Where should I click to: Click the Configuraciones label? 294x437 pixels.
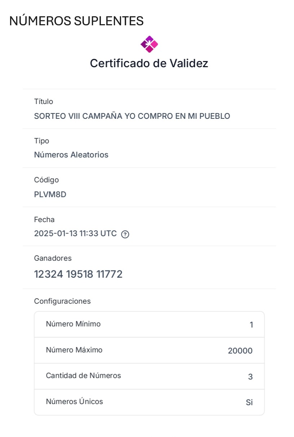[62, 301]
